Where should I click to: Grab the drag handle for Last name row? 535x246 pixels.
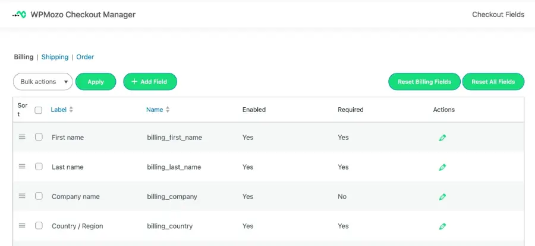[22, 167]
